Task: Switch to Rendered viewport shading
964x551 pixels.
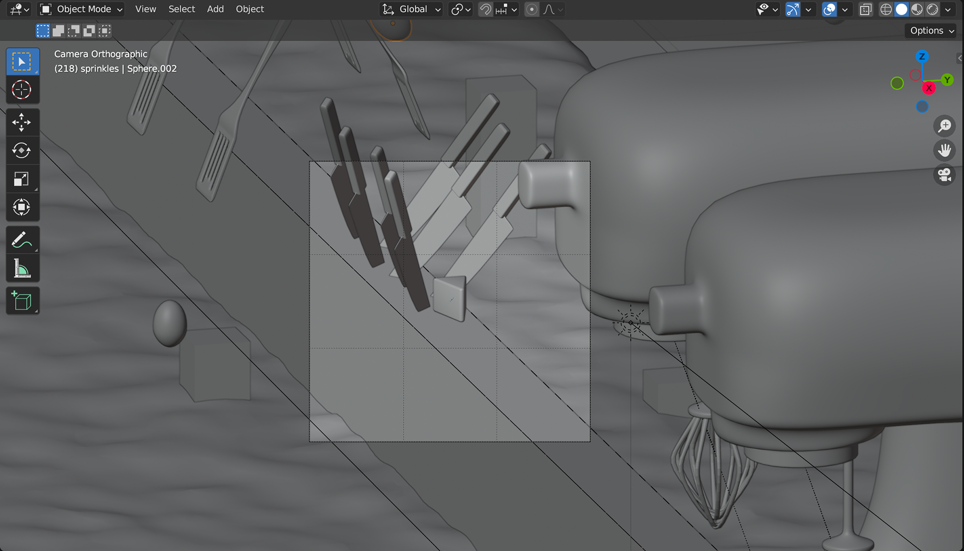Action: 933,10
